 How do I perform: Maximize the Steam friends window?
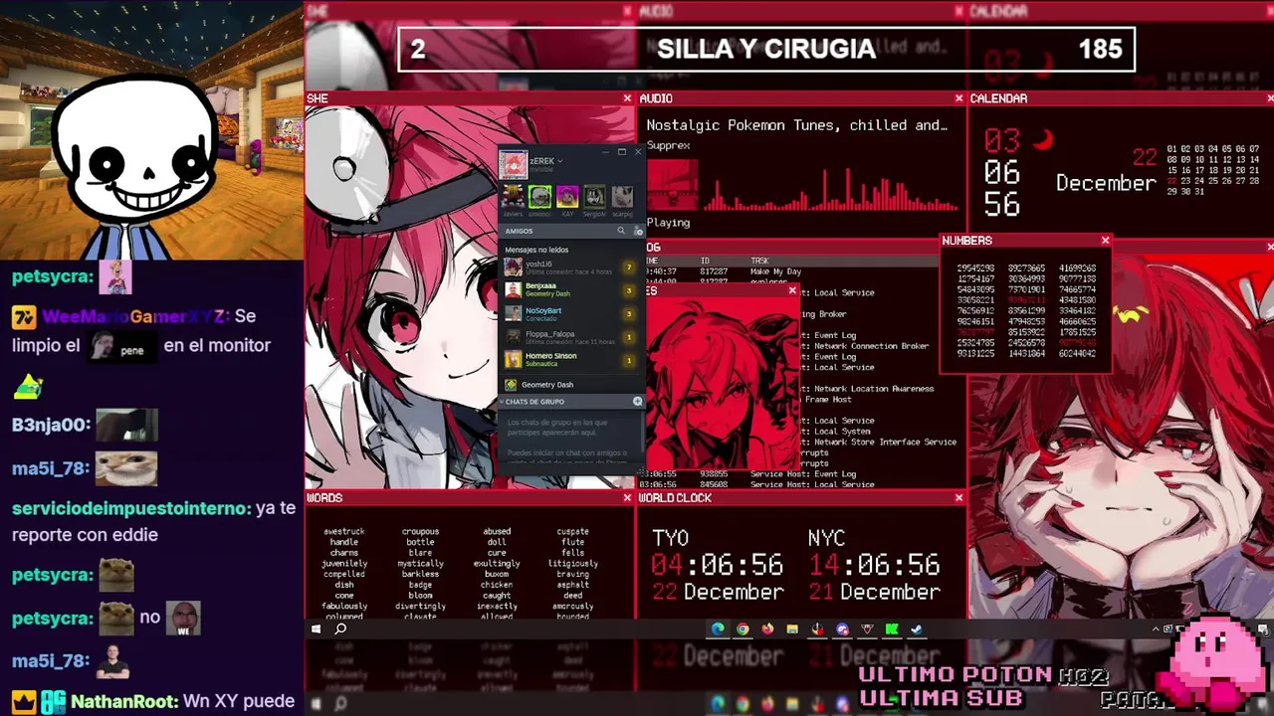[x=621, y=152]
